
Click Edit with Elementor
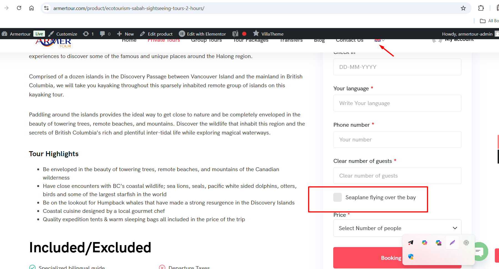(202, 34)
